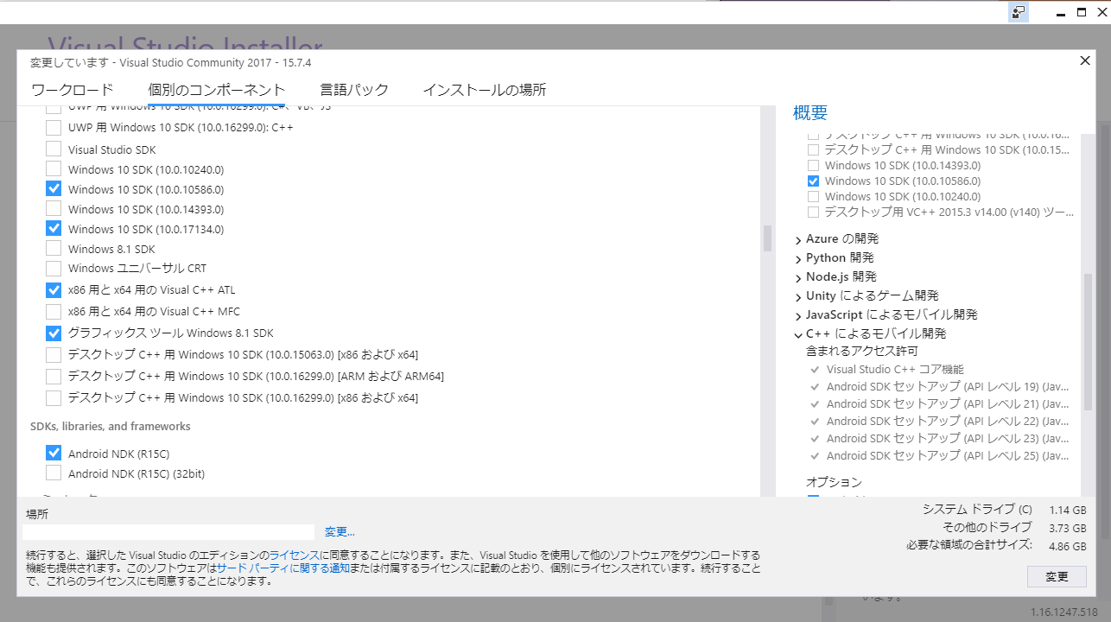Screen dimensions: 1111x622
Task: Check the Visual Studio SDK component
Action: 54,149
